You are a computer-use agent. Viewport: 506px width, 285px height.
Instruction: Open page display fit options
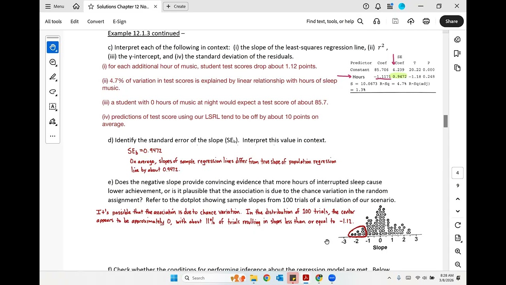(x=458, y=238)
